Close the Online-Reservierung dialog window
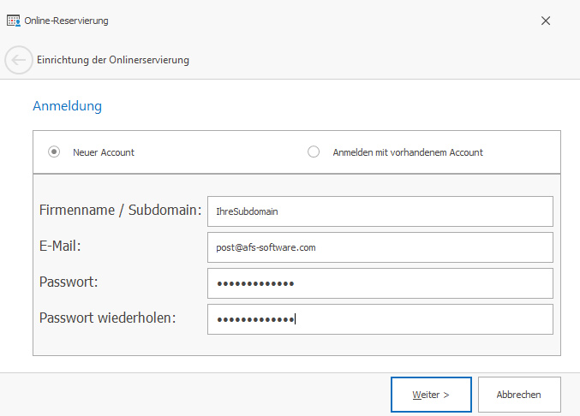Image resolution: width=580 pixels, height=416 pixels. (x=546, y=21)
